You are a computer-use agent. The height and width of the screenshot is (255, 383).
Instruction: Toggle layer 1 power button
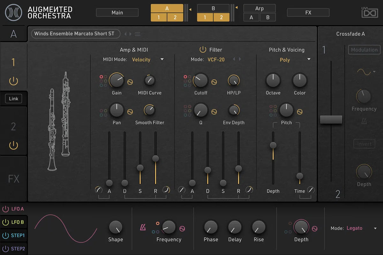[13, 81]
